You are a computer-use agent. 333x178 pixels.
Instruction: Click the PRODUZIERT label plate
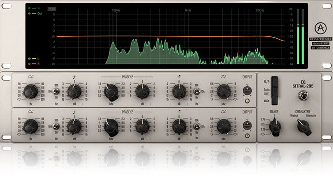pyautogui.click(x=320, y=44)
